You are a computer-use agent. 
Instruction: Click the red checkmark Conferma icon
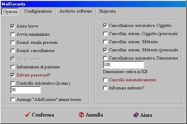point(28,115)
